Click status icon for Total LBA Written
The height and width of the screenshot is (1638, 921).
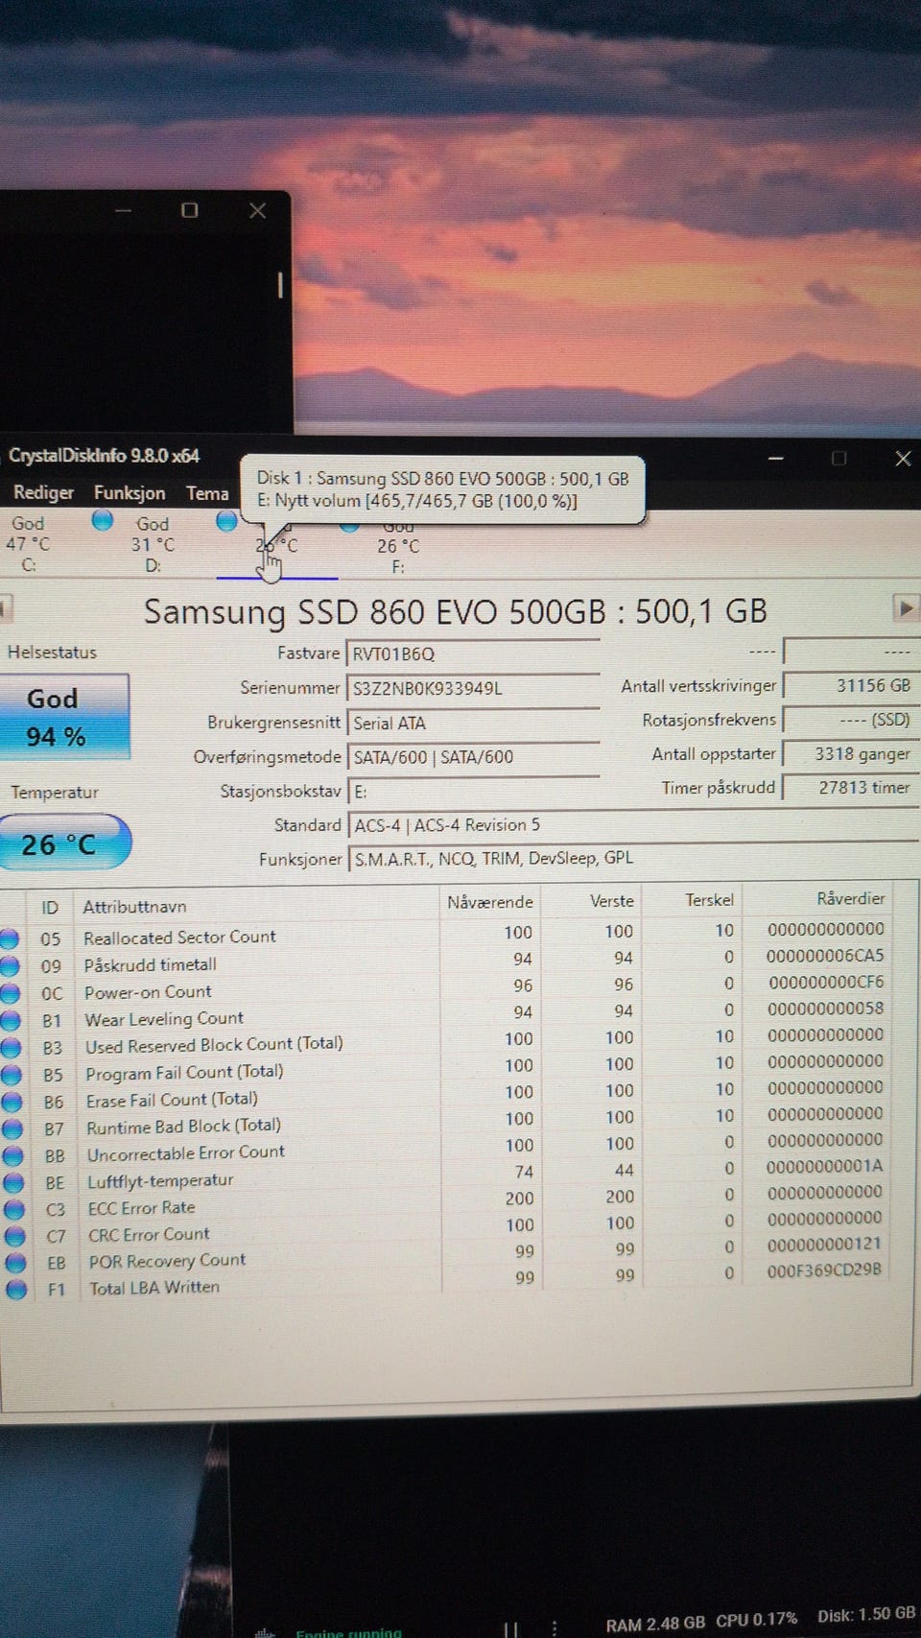point(16,1290)
